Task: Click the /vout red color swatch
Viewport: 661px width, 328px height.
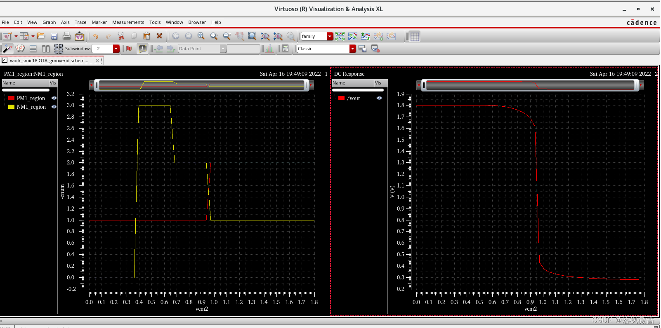Action: (x=341, y=98)
